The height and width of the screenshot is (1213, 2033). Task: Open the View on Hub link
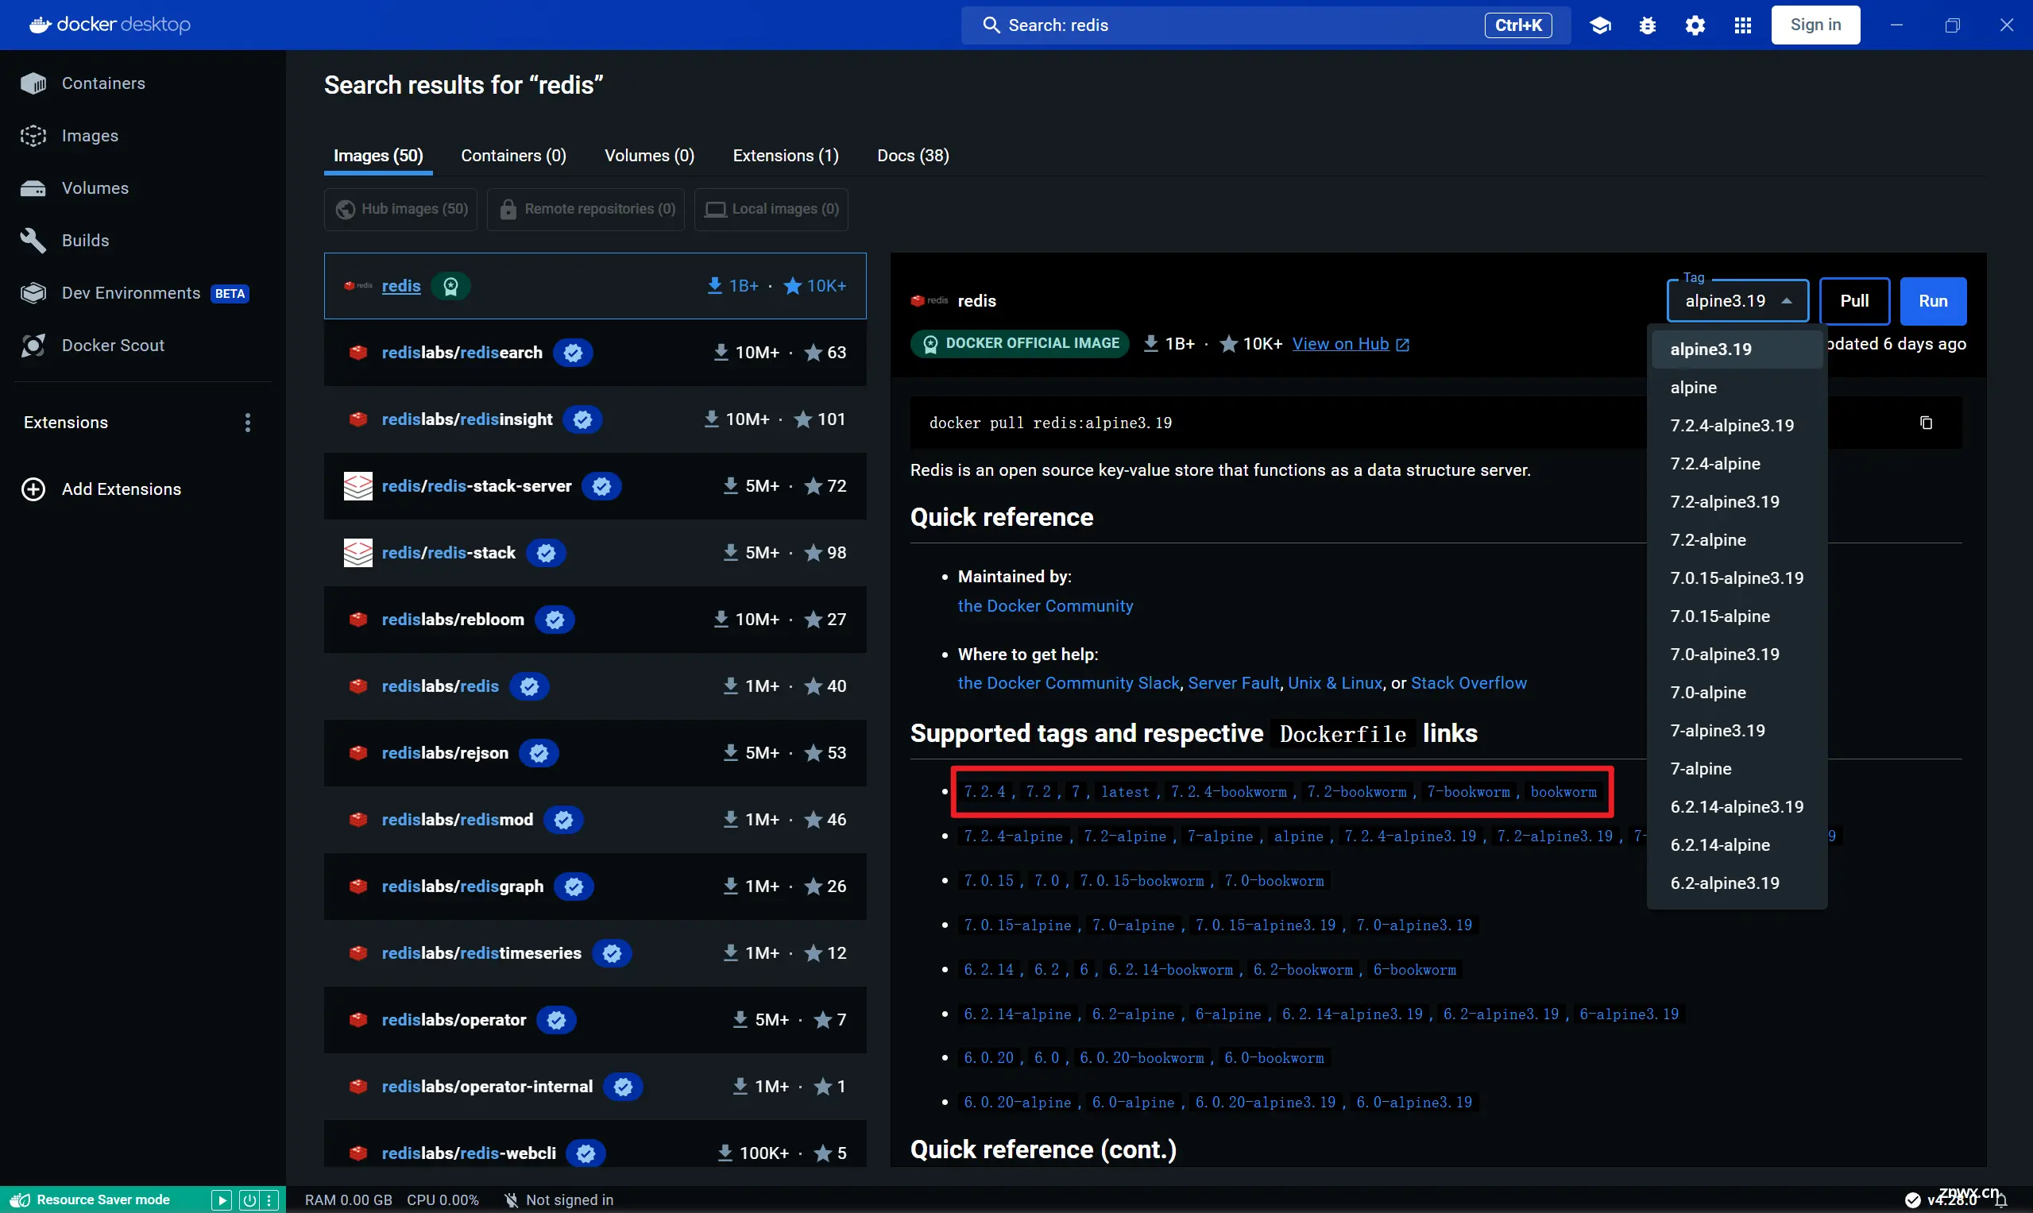coord(1340,344)
